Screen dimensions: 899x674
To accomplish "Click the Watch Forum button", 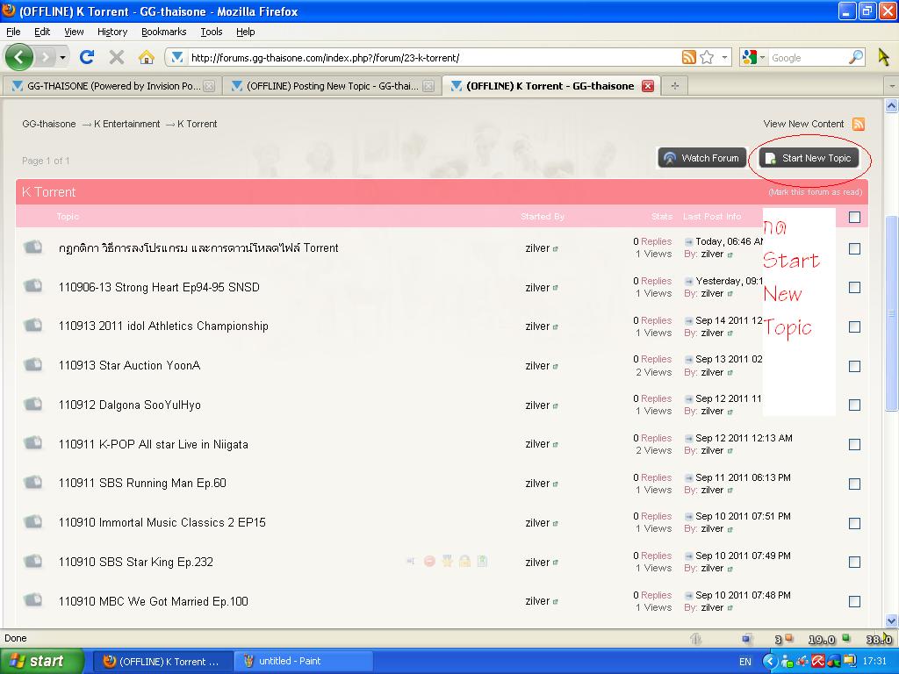I will (702, 158).
